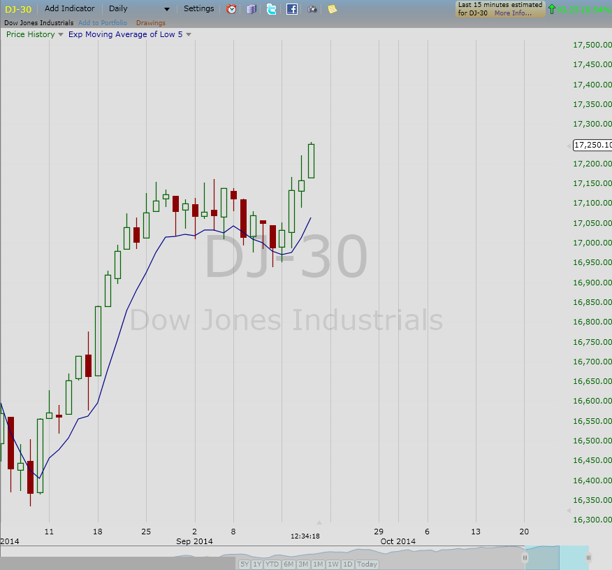Select the 5Y range button
Screen dimensions: 612x570
[245, 564]
